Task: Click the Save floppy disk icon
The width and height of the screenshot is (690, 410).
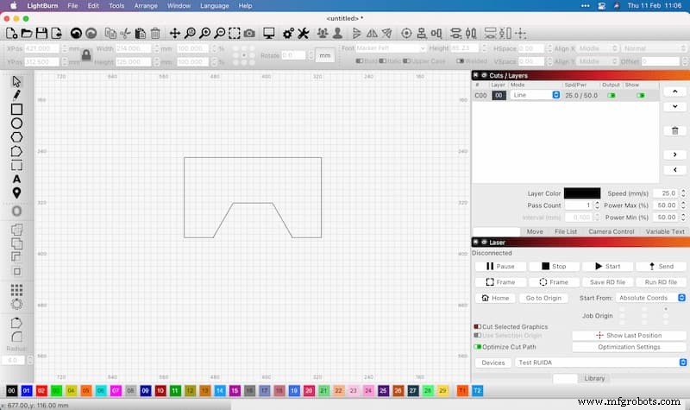Action: click(41, 34)
